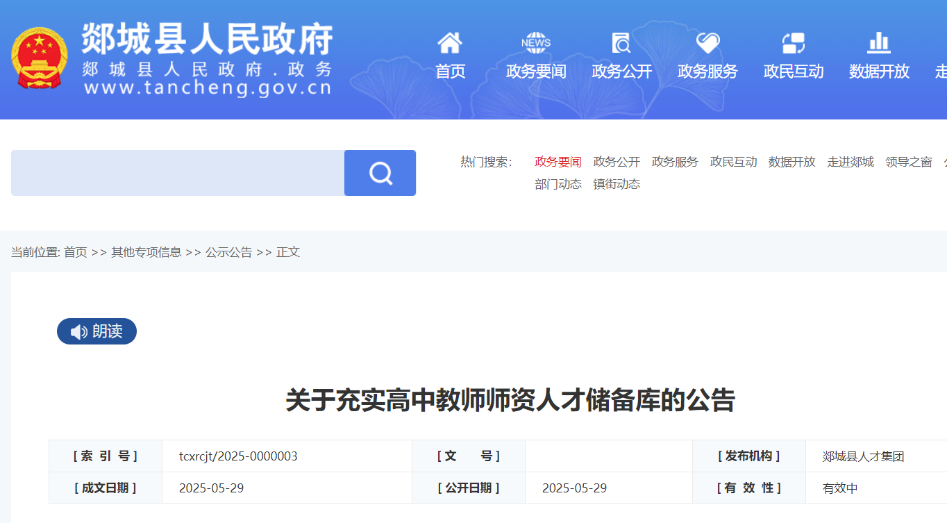
Task: Open the 镇街动态 hot search link
Action: [x=617, y=184]
